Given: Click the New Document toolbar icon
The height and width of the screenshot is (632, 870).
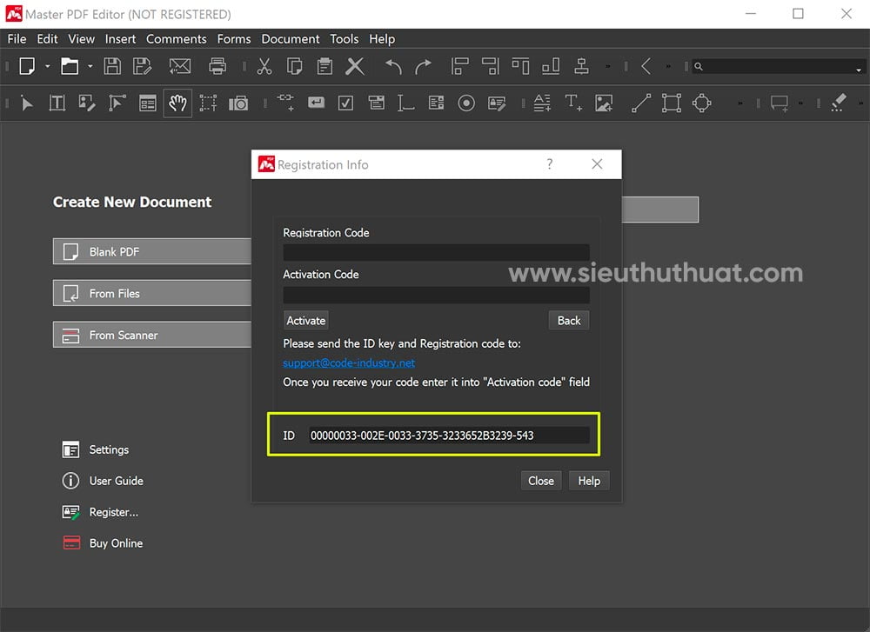Looking at the screenshot, I should [x=27, y=67].
